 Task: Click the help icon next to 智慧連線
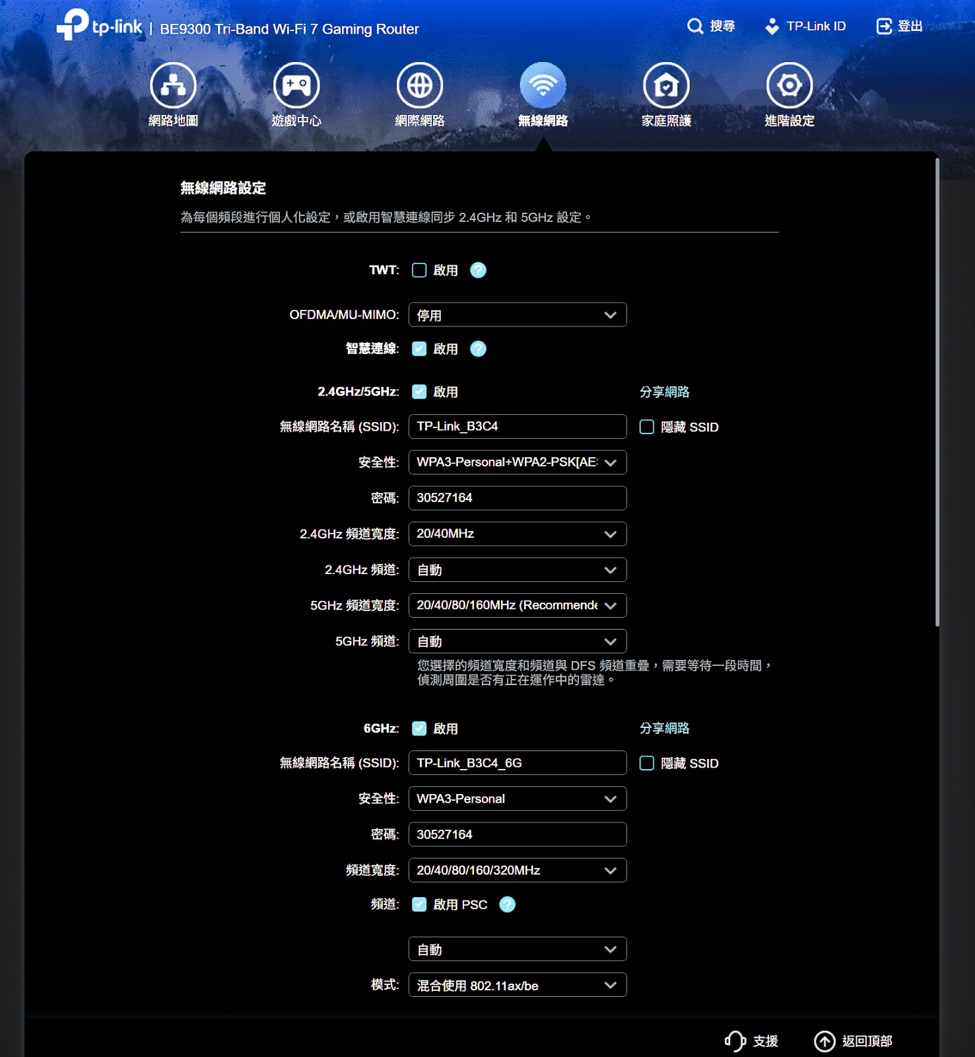pos(478,349)
